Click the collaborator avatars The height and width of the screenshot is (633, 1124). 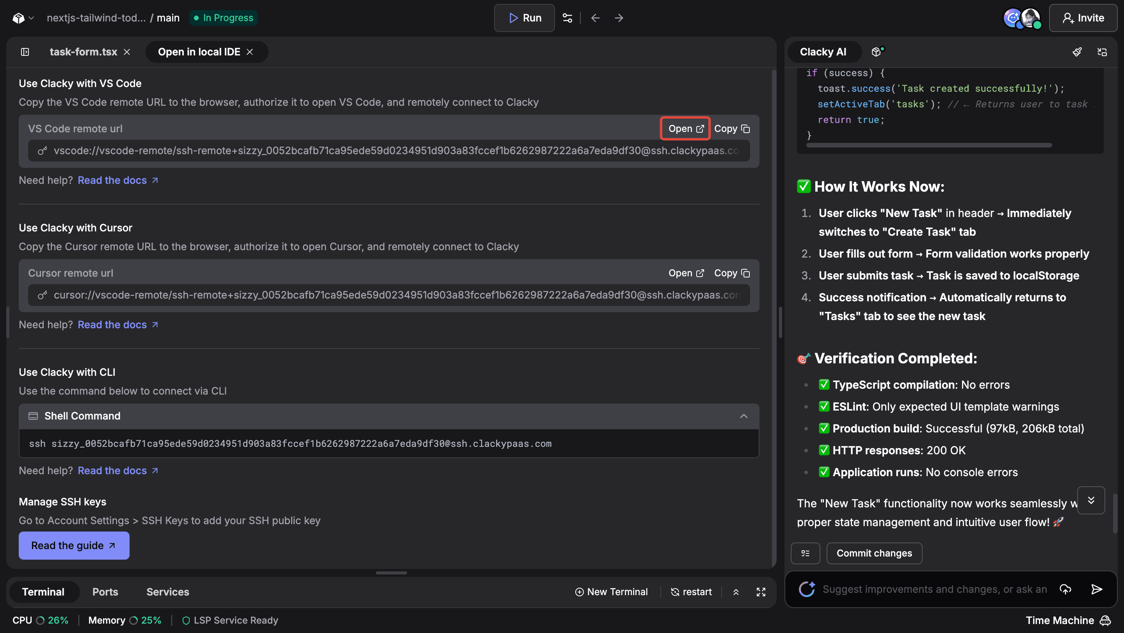coord(1023,18)
